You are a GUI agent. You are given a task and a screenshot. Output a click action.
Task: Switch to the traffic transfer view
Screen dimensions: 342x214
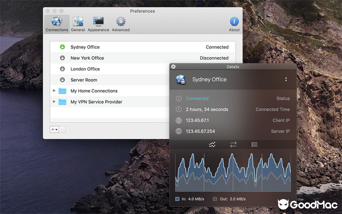pos(233,144)
